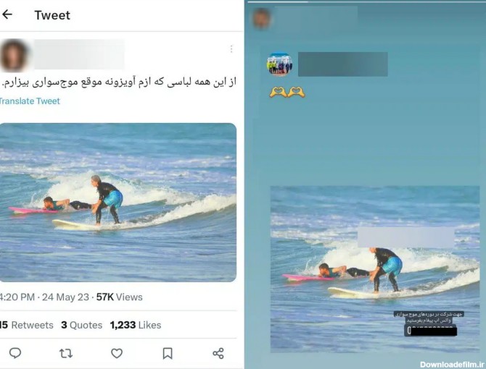Open the surfing photo in the tweet
The image size is (486, 369).
(x=118, y=203)
